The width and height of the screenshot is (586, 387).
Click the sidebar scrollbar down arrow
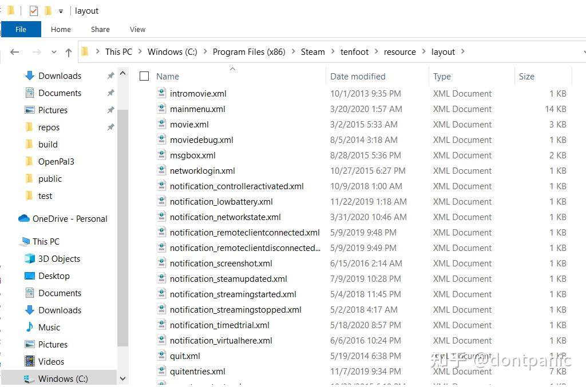[122, 378]
